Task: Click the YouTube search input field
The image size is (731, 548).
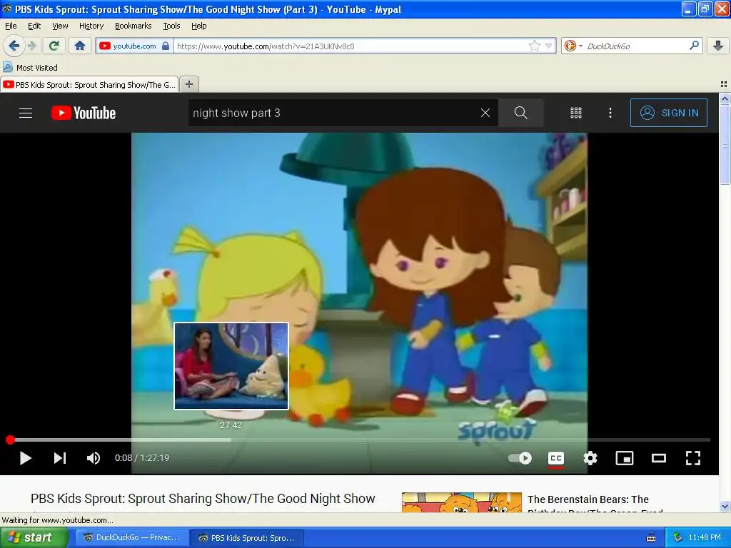Action: [x=333, y=113]
